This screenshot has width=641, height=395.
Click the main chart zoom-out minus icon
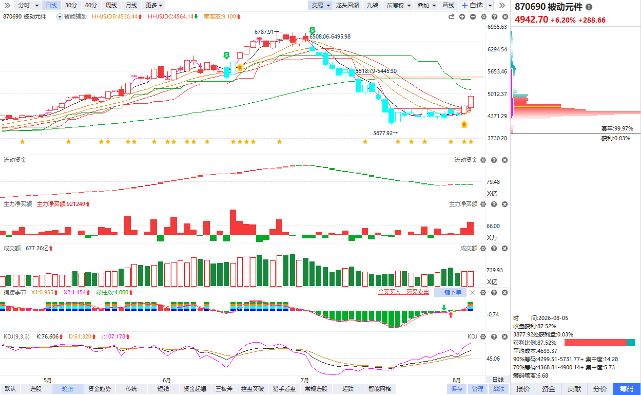pos(472,16)
